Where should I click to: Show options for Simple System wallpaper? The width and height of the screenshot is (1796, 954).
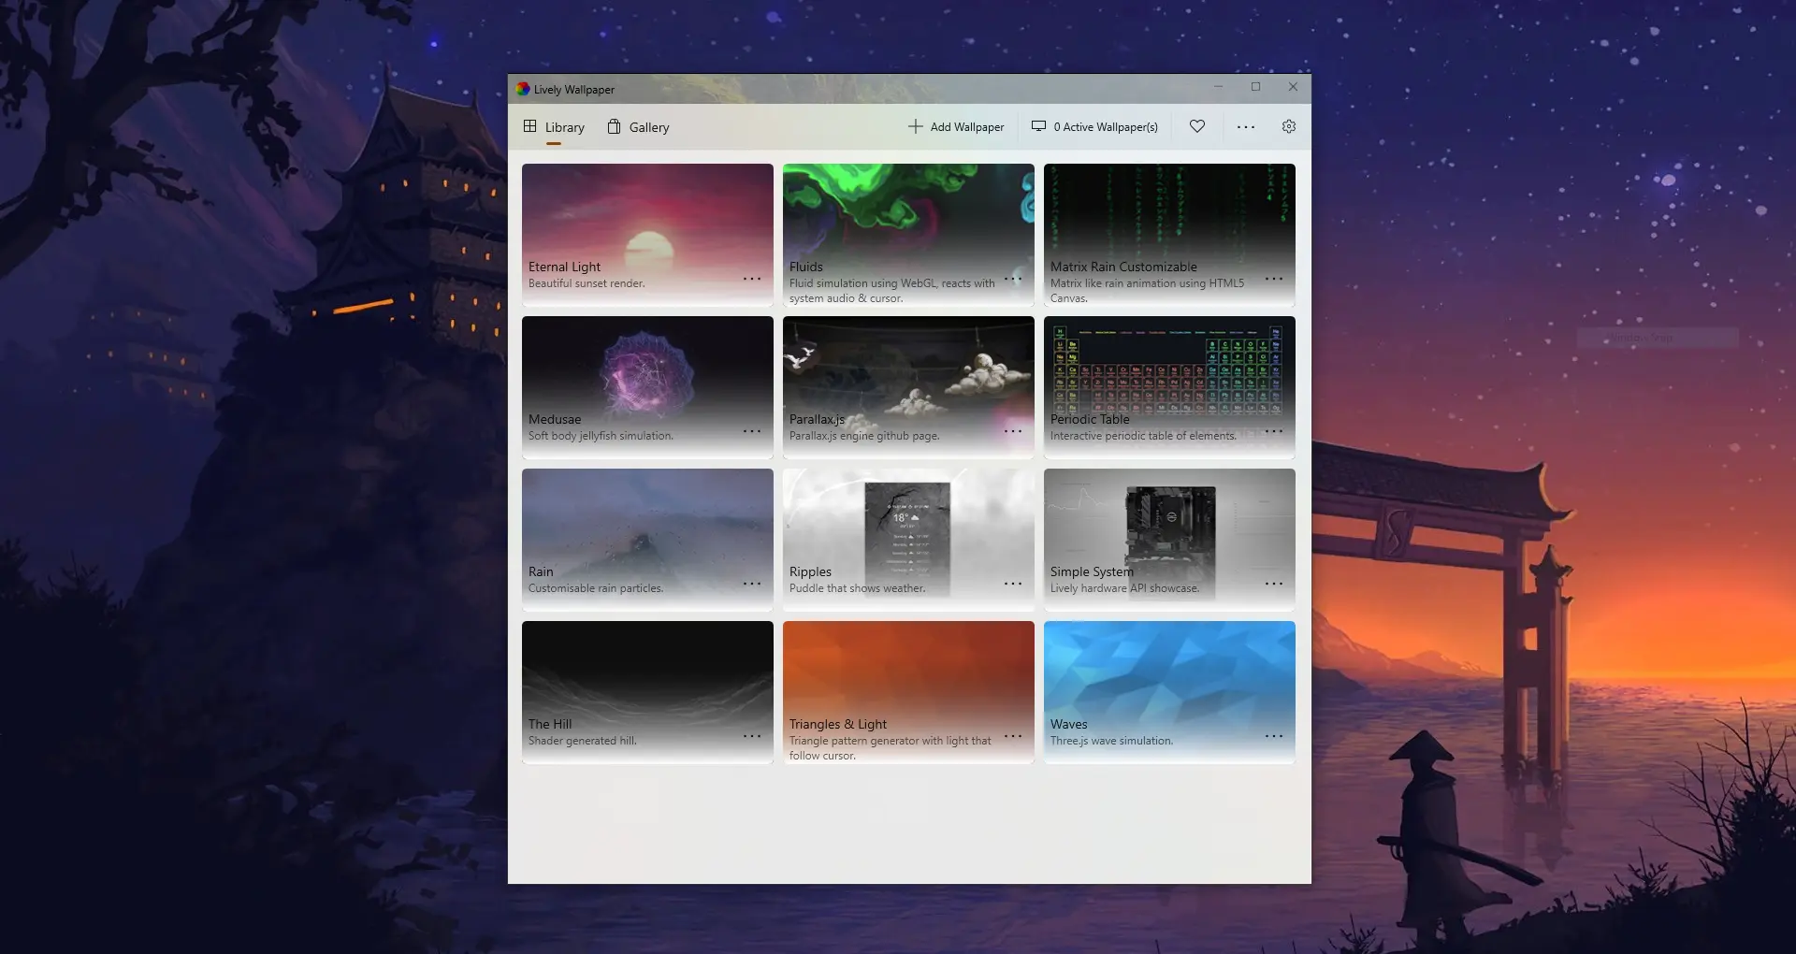click(x=1273, y=584)
